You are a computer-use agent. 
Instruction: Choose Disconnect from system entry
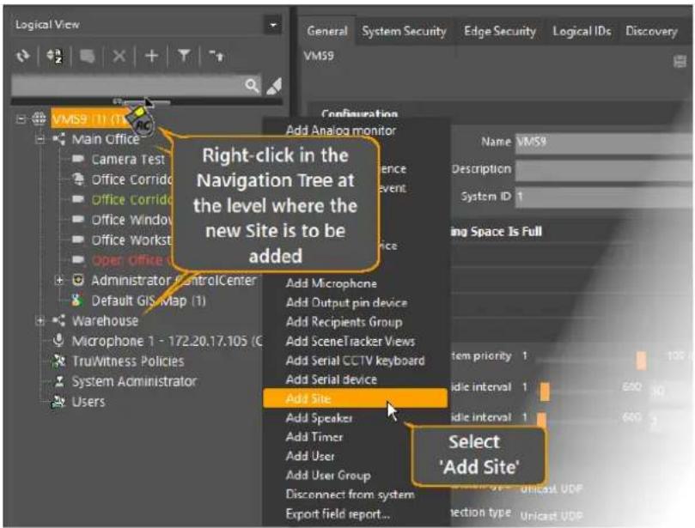(351, 494)
